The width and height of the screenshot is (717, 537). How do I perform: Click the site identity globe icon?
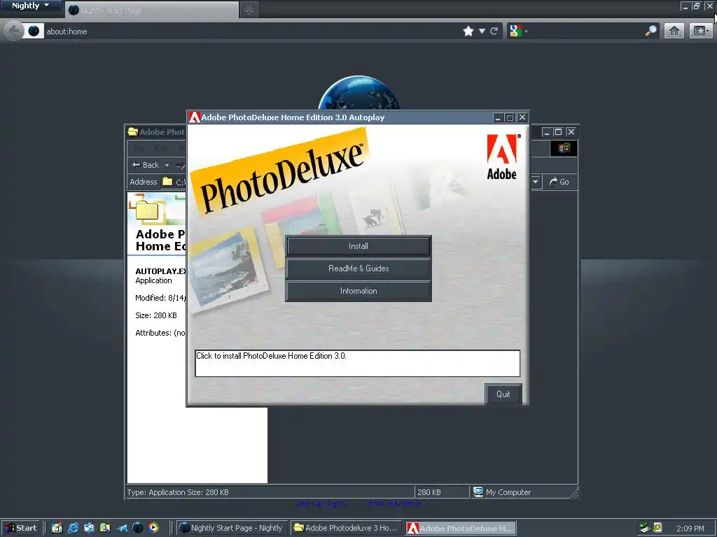click(34, 31)
